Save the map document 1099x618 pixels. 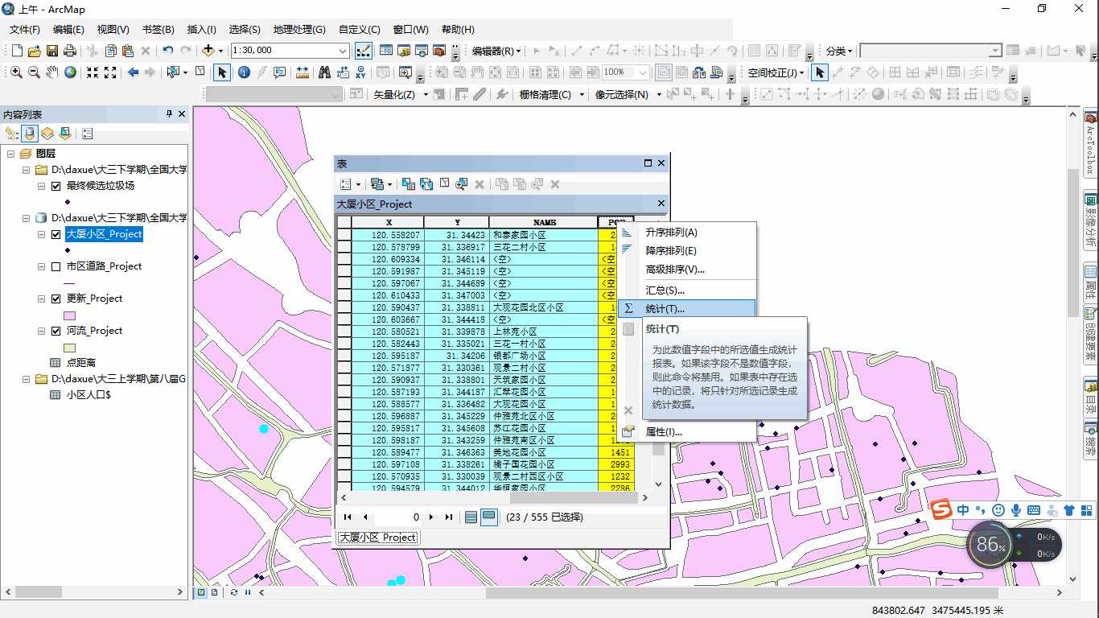51,51
